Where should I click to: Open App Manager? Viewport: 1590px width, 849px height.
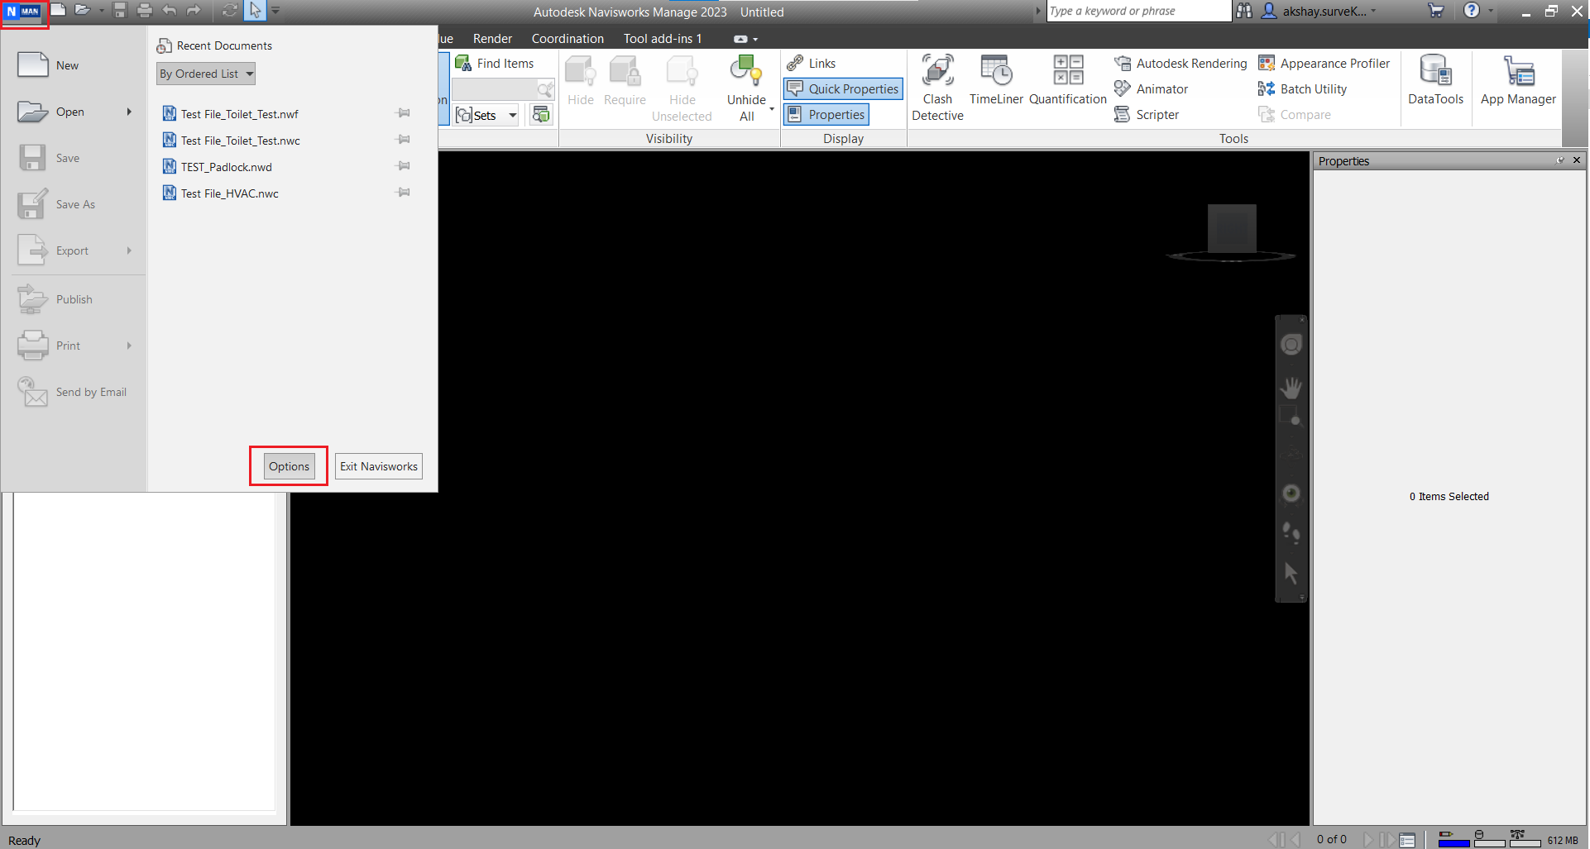pyautogui.click(x=1518, y=80)
